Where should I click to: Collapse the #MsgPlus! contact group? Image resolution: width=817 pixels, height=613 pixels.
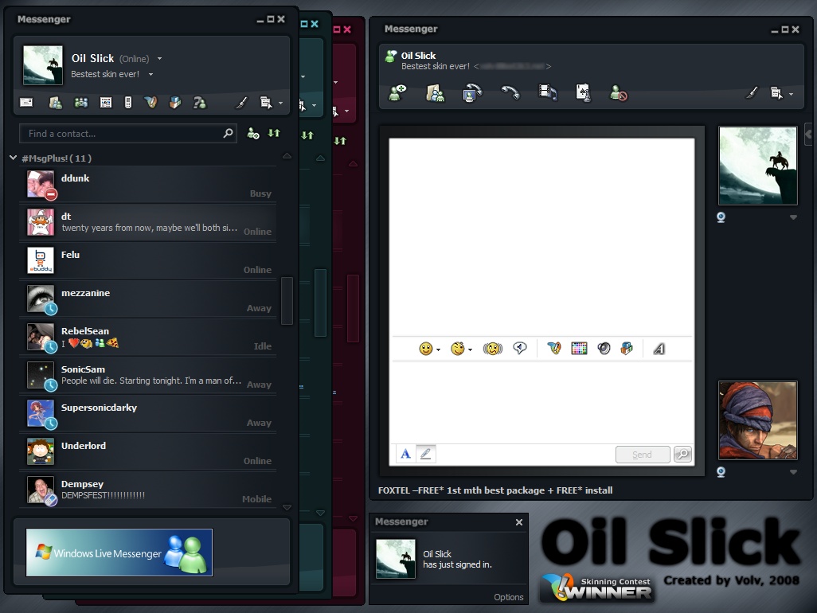(14, 158)
